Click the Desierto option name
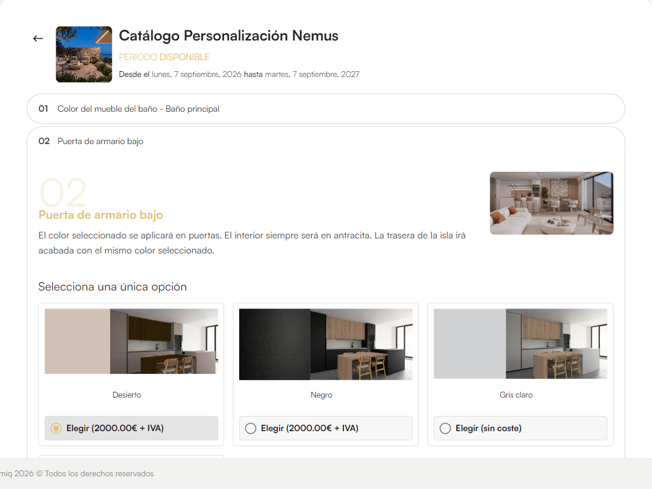The height and width of the screenshot is (489, 652). point(127,395)
